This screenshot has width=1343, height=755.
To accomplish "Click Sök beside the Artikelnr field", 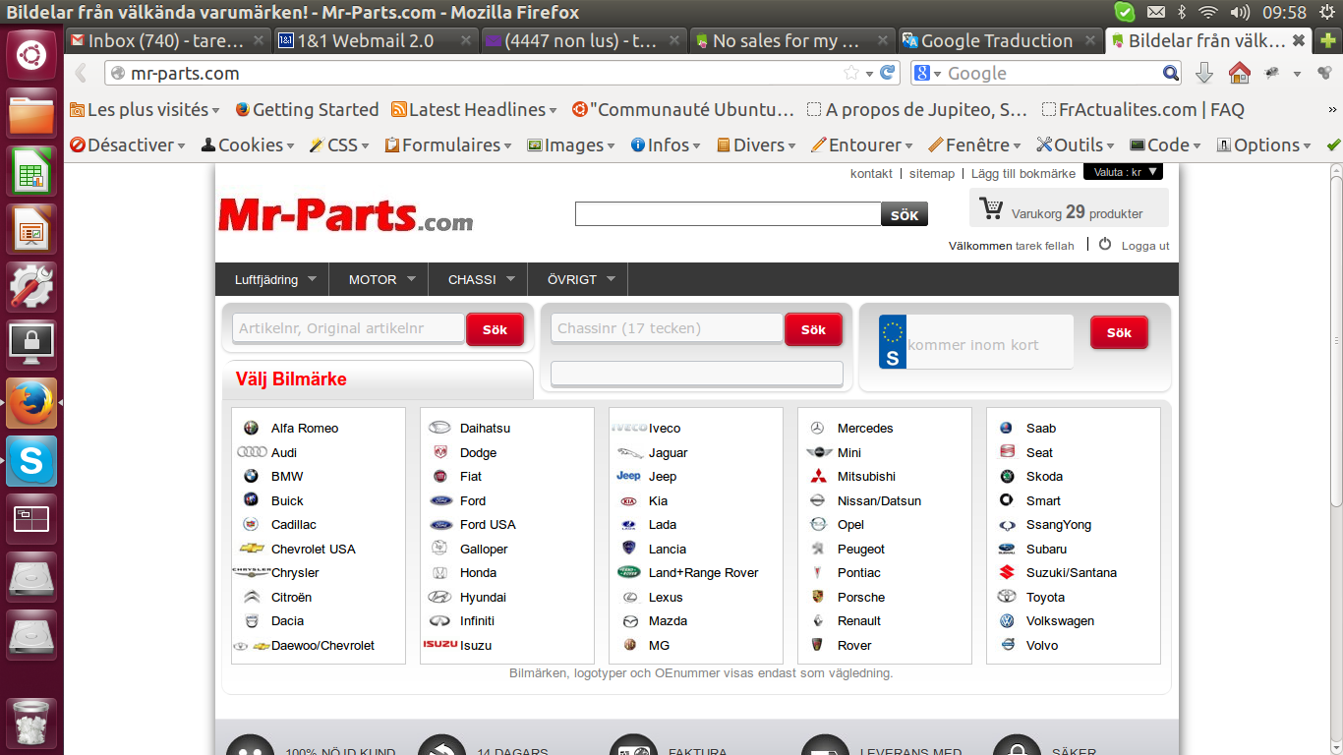I will [495, 329].
